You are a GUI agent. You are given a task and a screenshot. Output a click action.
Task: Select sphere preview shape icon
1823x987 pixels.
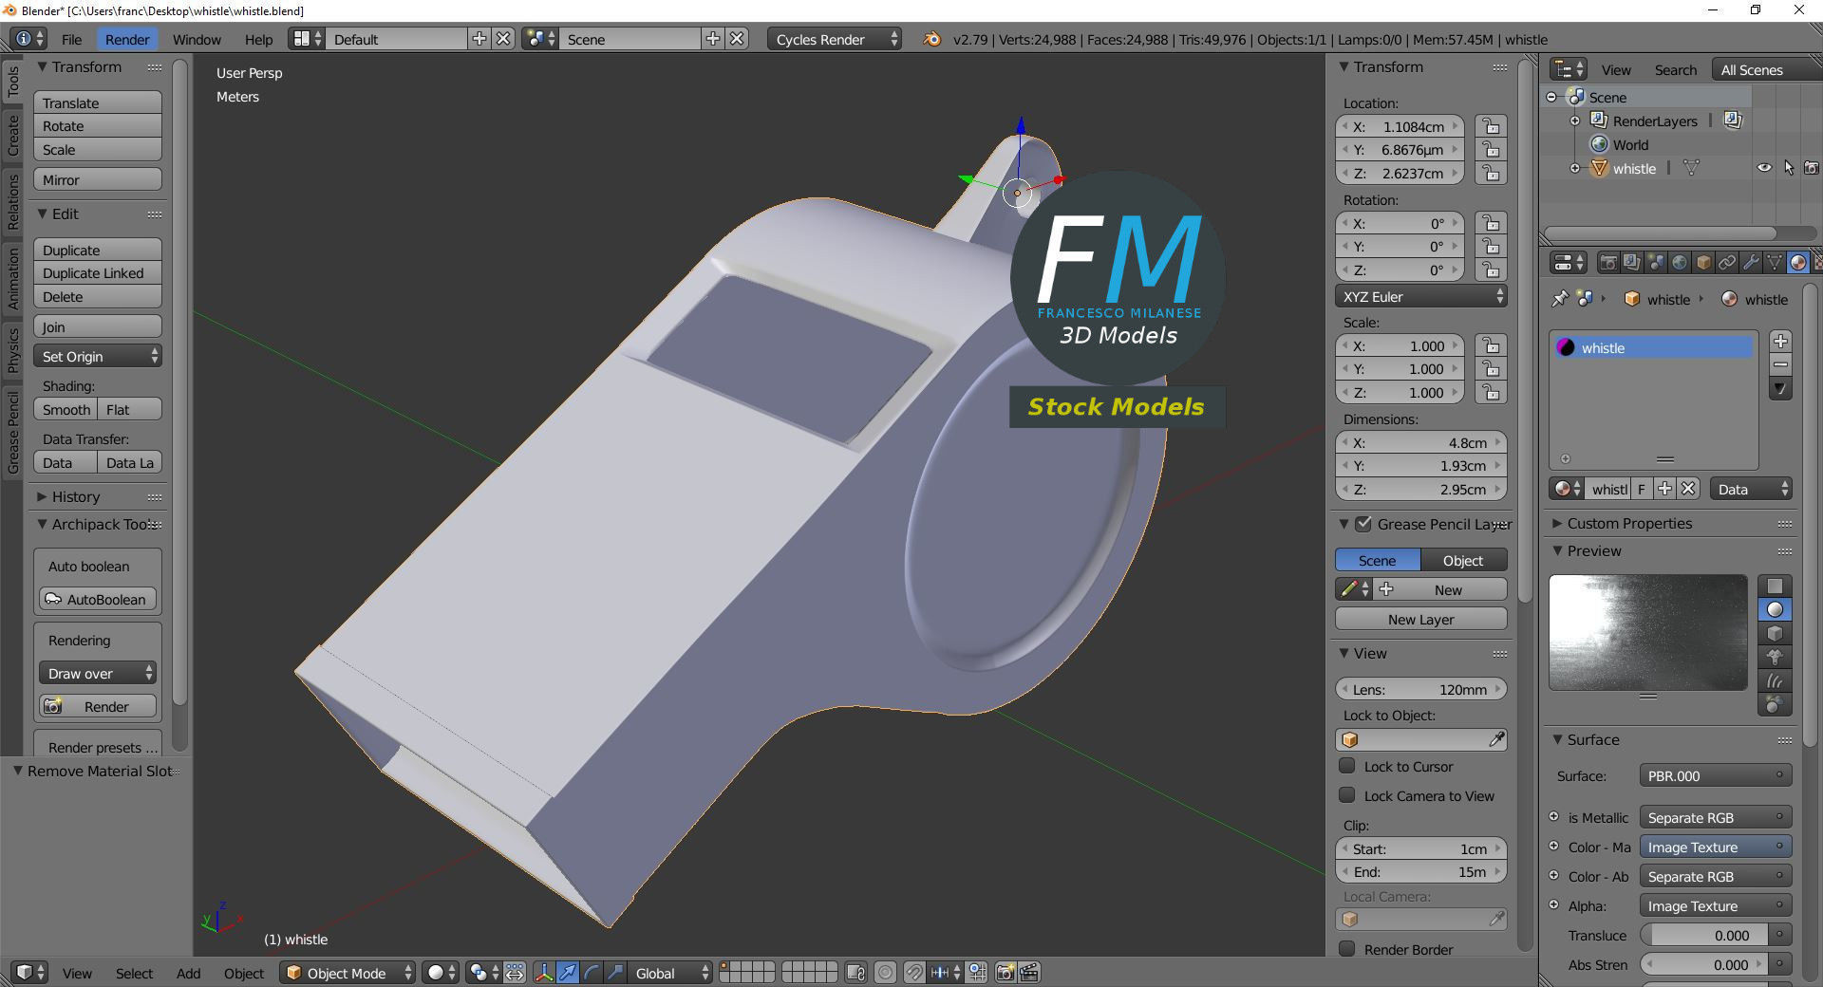point(1775,610)
